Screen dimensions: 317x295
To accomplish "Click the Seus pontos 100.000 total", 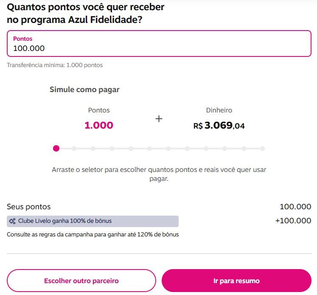I will pyautogui.click(x=295, y=207).
